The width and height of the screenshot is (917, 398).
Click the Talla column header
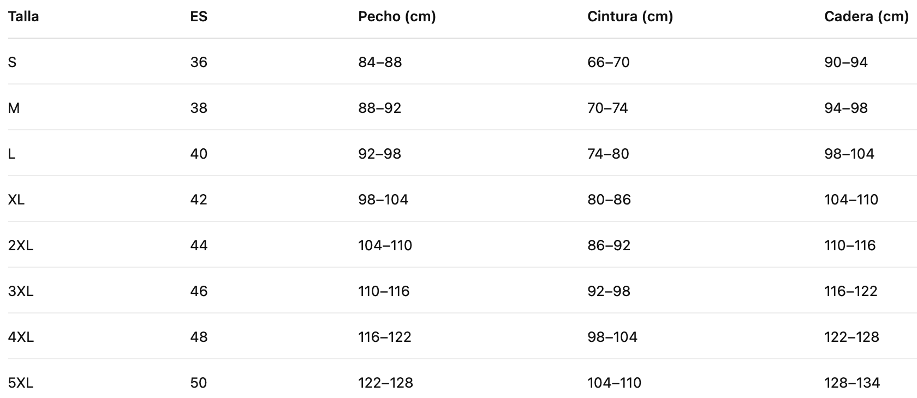(x=23, y=17)
